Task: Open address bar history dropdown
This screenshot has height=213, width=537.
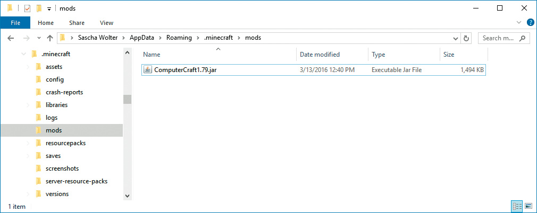Action: (x=456, y=38)
